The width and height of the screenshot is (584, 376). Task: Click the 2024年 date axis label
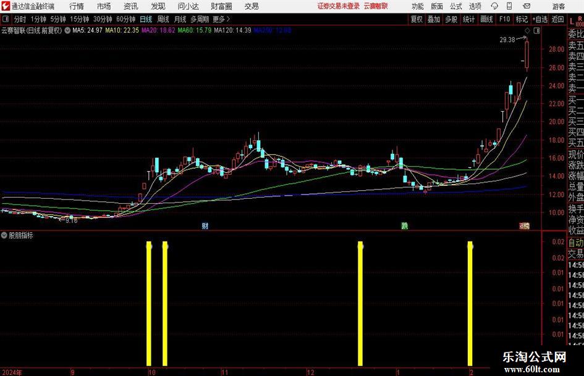12,372
